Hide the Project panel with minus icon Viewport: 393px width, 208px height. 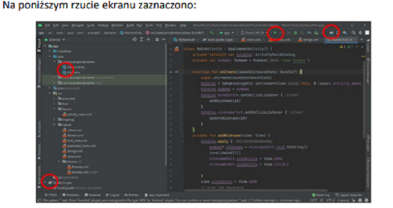pyautogui.click(x=164, y=40)
